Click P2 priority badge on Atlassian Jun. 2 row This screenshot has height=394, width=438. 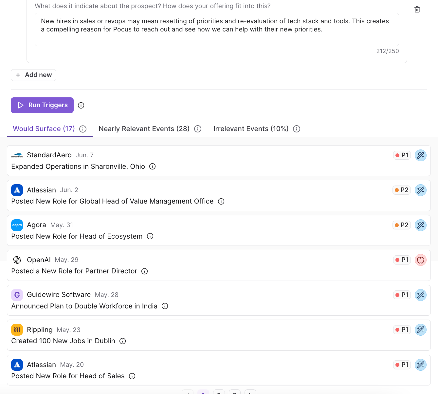click(x=402, y=190)
